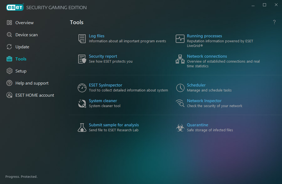
Task: Click the ESET logo in title bar
Action: 15,7
